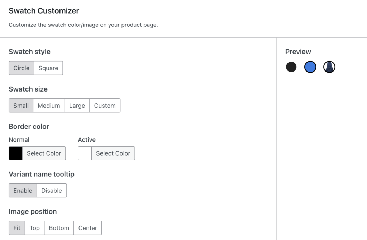Switch swatch style to Square
The height and width of the screenshot is (240, 367).
tap(48, 68)
